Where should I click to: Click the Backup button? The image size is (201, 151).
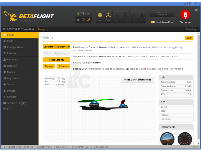49,66
